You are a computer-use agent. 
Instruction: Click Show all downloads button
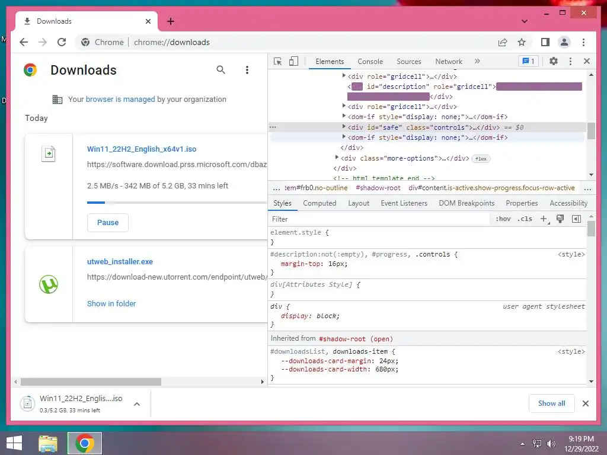[552, 403]
